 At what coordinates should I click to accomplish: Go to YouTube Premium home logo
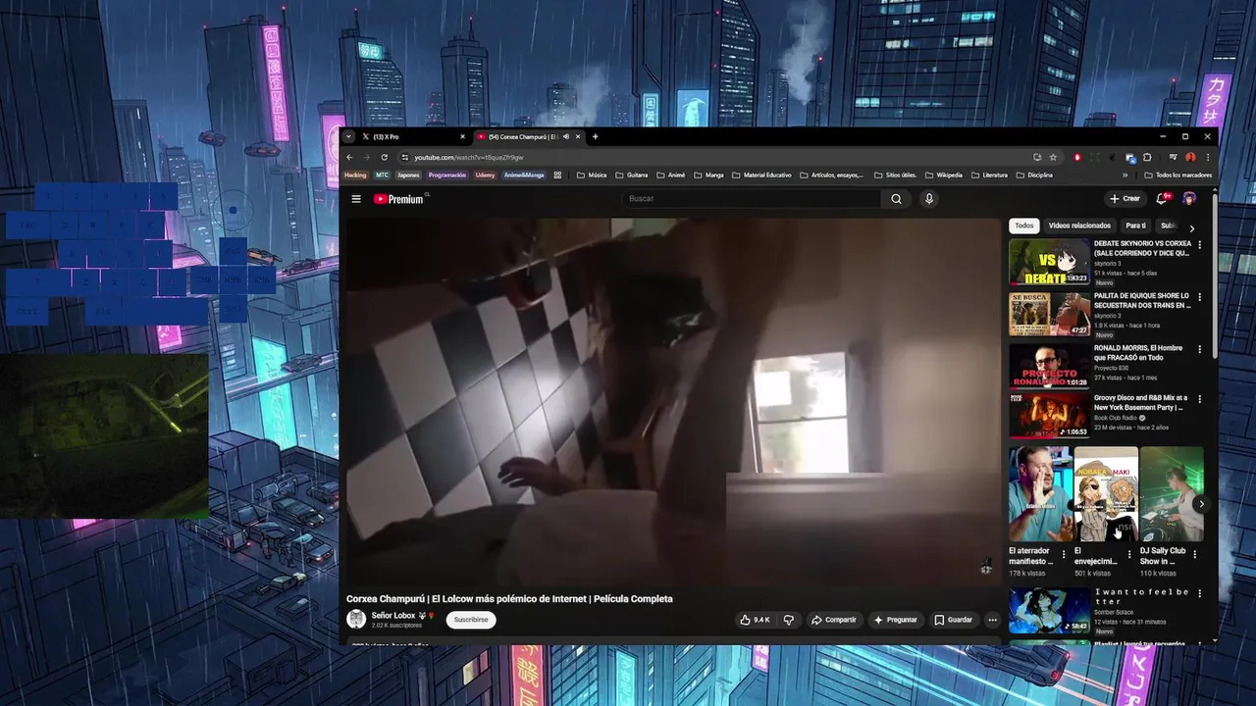399,199
